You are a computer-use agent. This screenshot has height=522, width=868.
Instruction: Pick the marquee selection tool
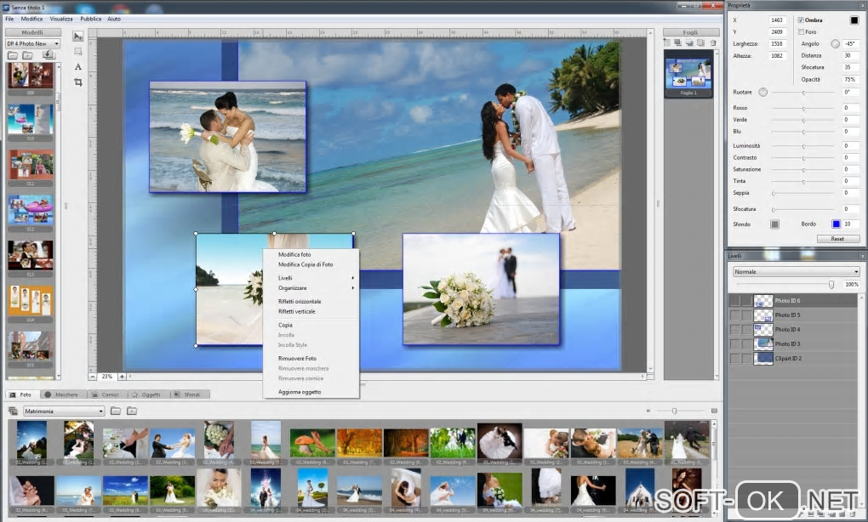click(78, 51)
